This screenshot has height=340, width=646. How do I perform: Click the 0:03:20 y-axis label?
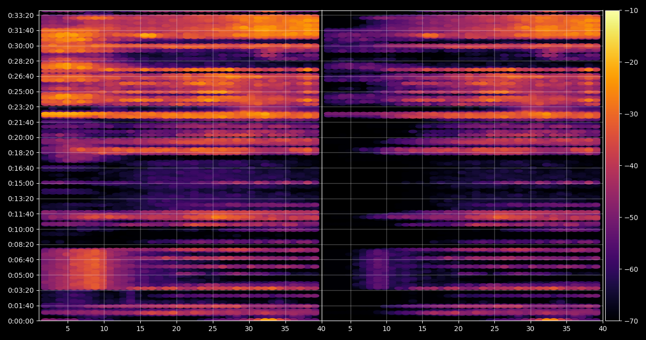[21, 290]
